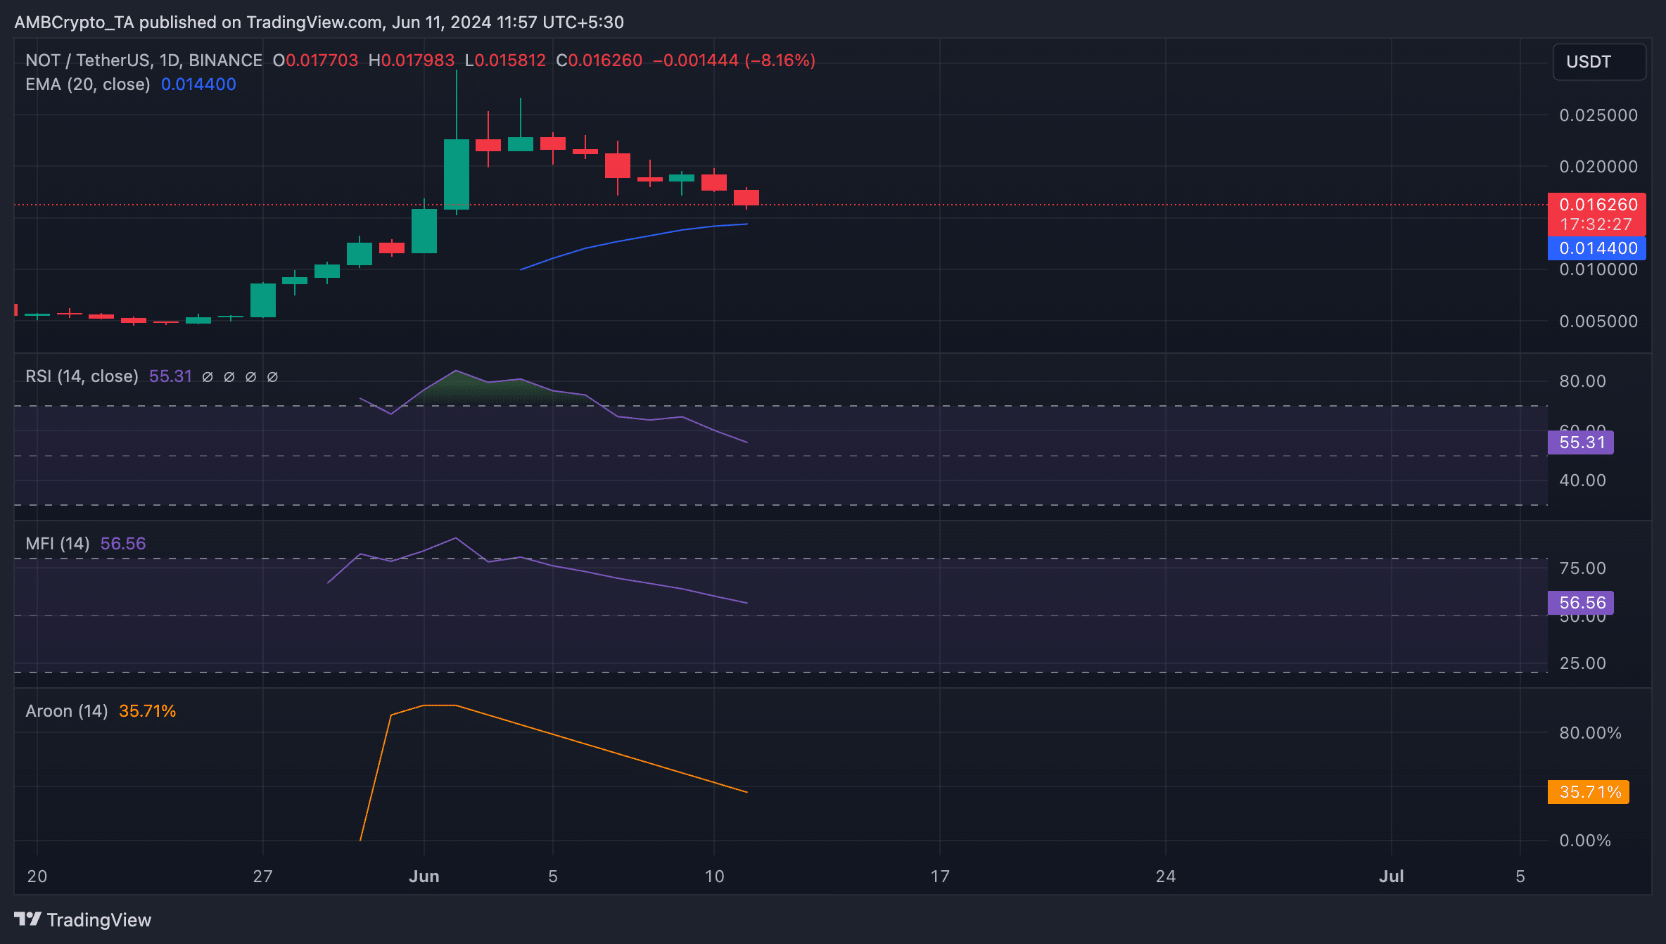Image resolution: width=1666 pixels, height=944 pixels.
Task: Click the low value L0.015812 in header
Action: tap(505, 60)
